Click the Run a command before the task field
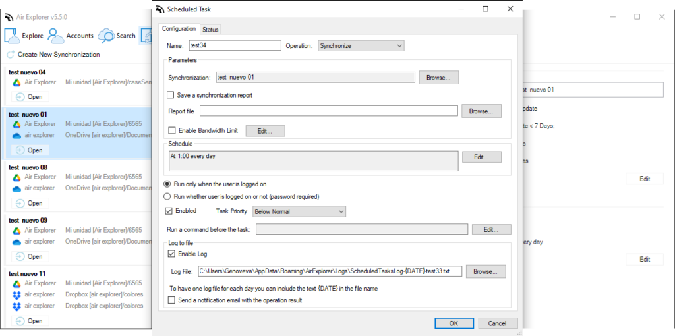The width and height of the screenshot is (675, 336). tap(362, 229)
